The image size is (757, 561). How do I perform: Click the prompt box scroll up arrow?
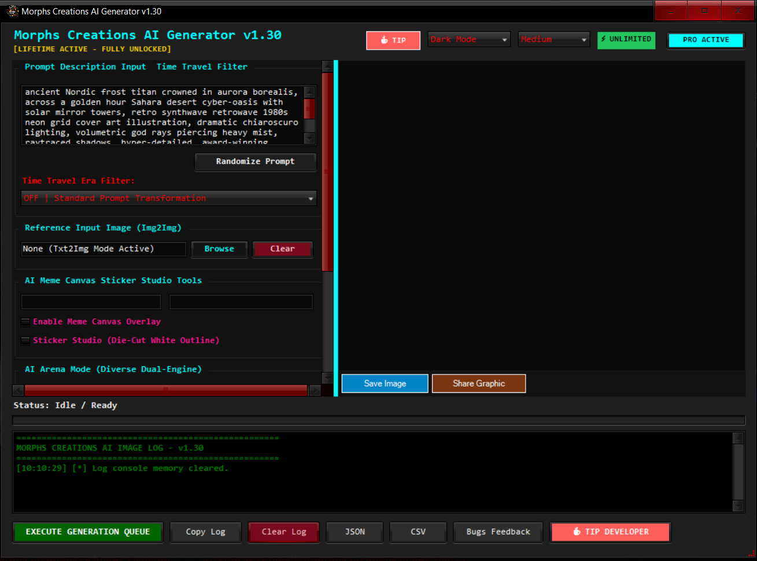(x=309, y=92)
